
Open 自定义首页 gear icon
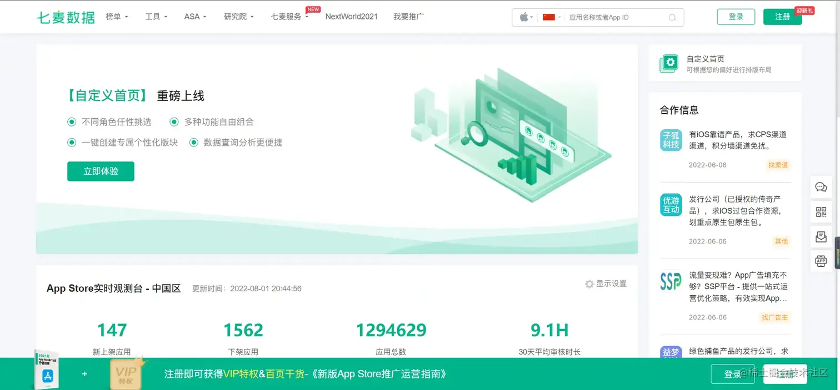point(669,63)
